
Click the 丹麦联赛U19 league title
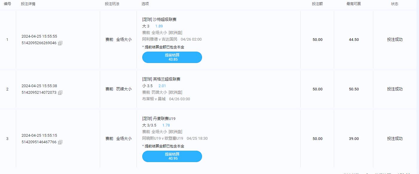(164, 119)
